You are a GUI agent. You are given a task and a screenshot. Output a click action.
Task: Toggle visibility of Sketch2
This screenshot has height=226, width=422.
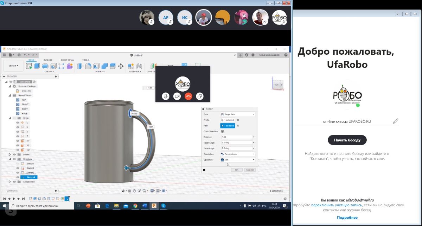point(18,168)
